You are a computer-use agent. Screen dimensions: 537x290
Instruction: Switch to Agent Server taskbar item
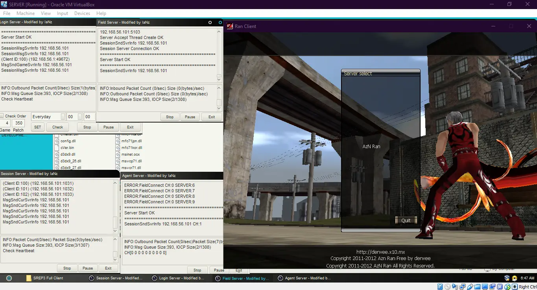(x=304, y=278)
